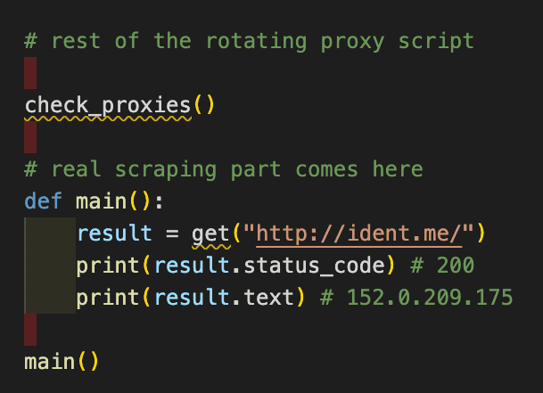Click the second print statement keyword
This screenshot has width=543, height=393.
[x=107, y=298]
